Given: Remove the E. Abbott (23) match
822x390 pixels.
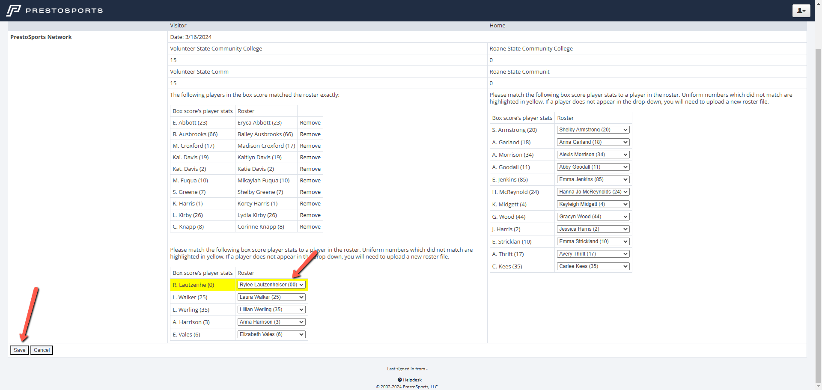Looking at the screenshot, I should point(310,123).
